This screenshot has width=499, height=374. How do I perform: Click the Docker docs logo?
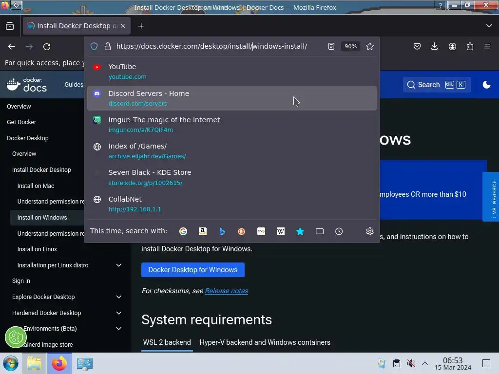(x=27, y=85)
